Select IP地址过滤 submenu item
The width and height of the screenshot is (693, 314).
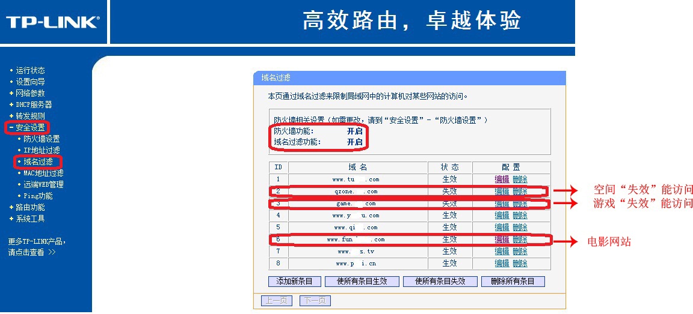(42, 150)
